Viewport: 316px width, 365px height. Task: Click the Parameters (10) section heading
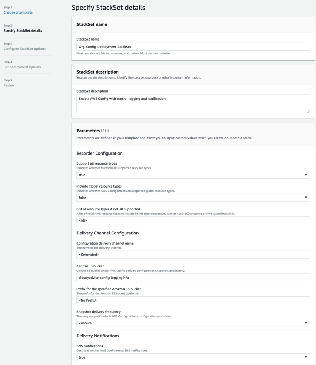point(93,131)
